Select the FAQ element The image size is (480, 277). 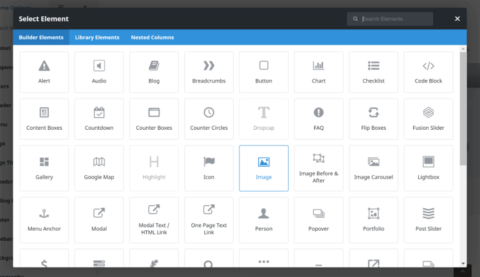pos(319,119)
